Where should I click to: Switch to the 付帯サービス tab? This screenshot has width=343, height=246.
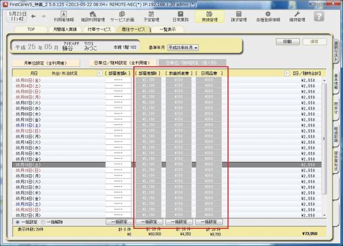pos(96,29)
